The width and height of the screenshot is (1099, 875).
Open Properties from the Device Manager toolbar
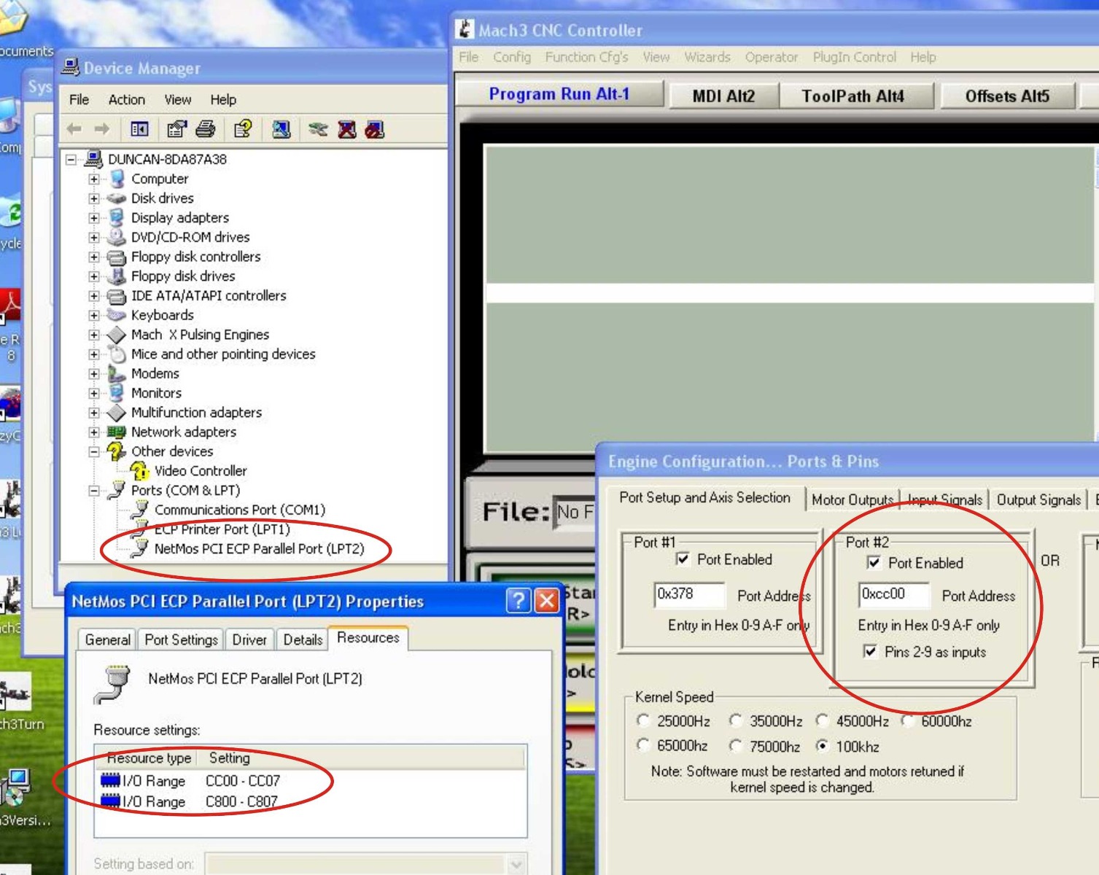tap(176, 129)
